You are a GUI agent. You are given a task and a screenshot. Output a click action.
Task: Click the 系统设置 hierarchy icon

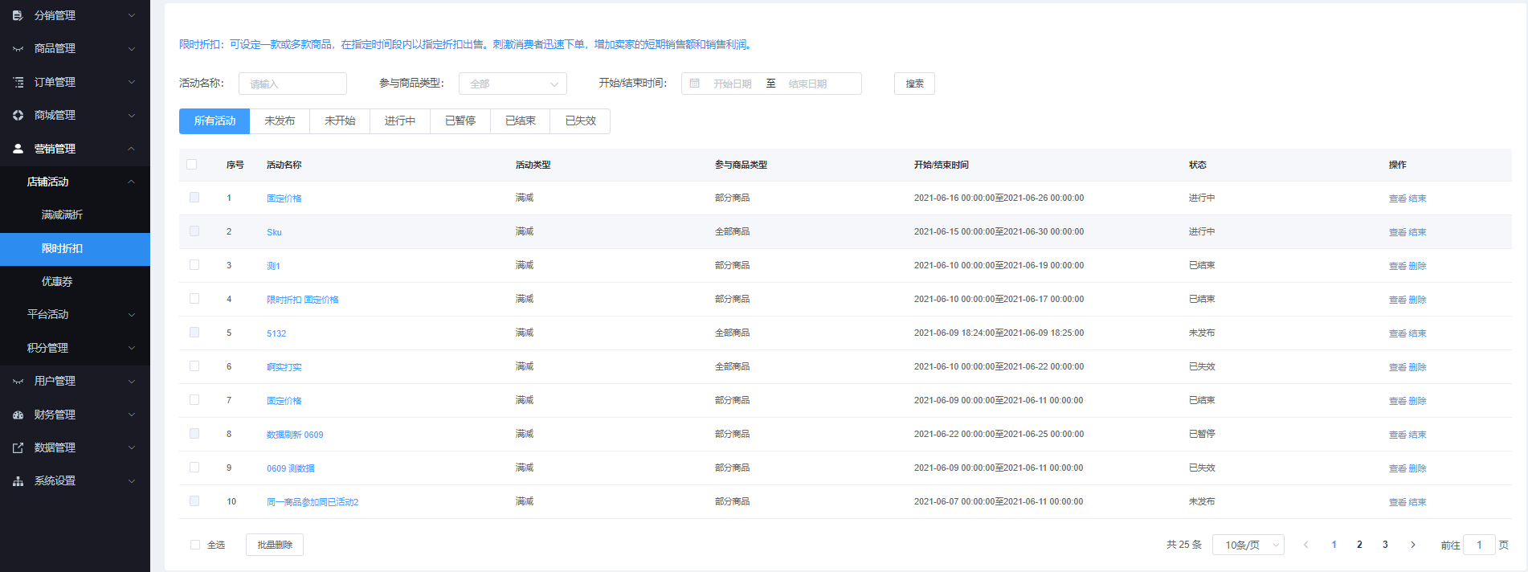tap(18, 480)
